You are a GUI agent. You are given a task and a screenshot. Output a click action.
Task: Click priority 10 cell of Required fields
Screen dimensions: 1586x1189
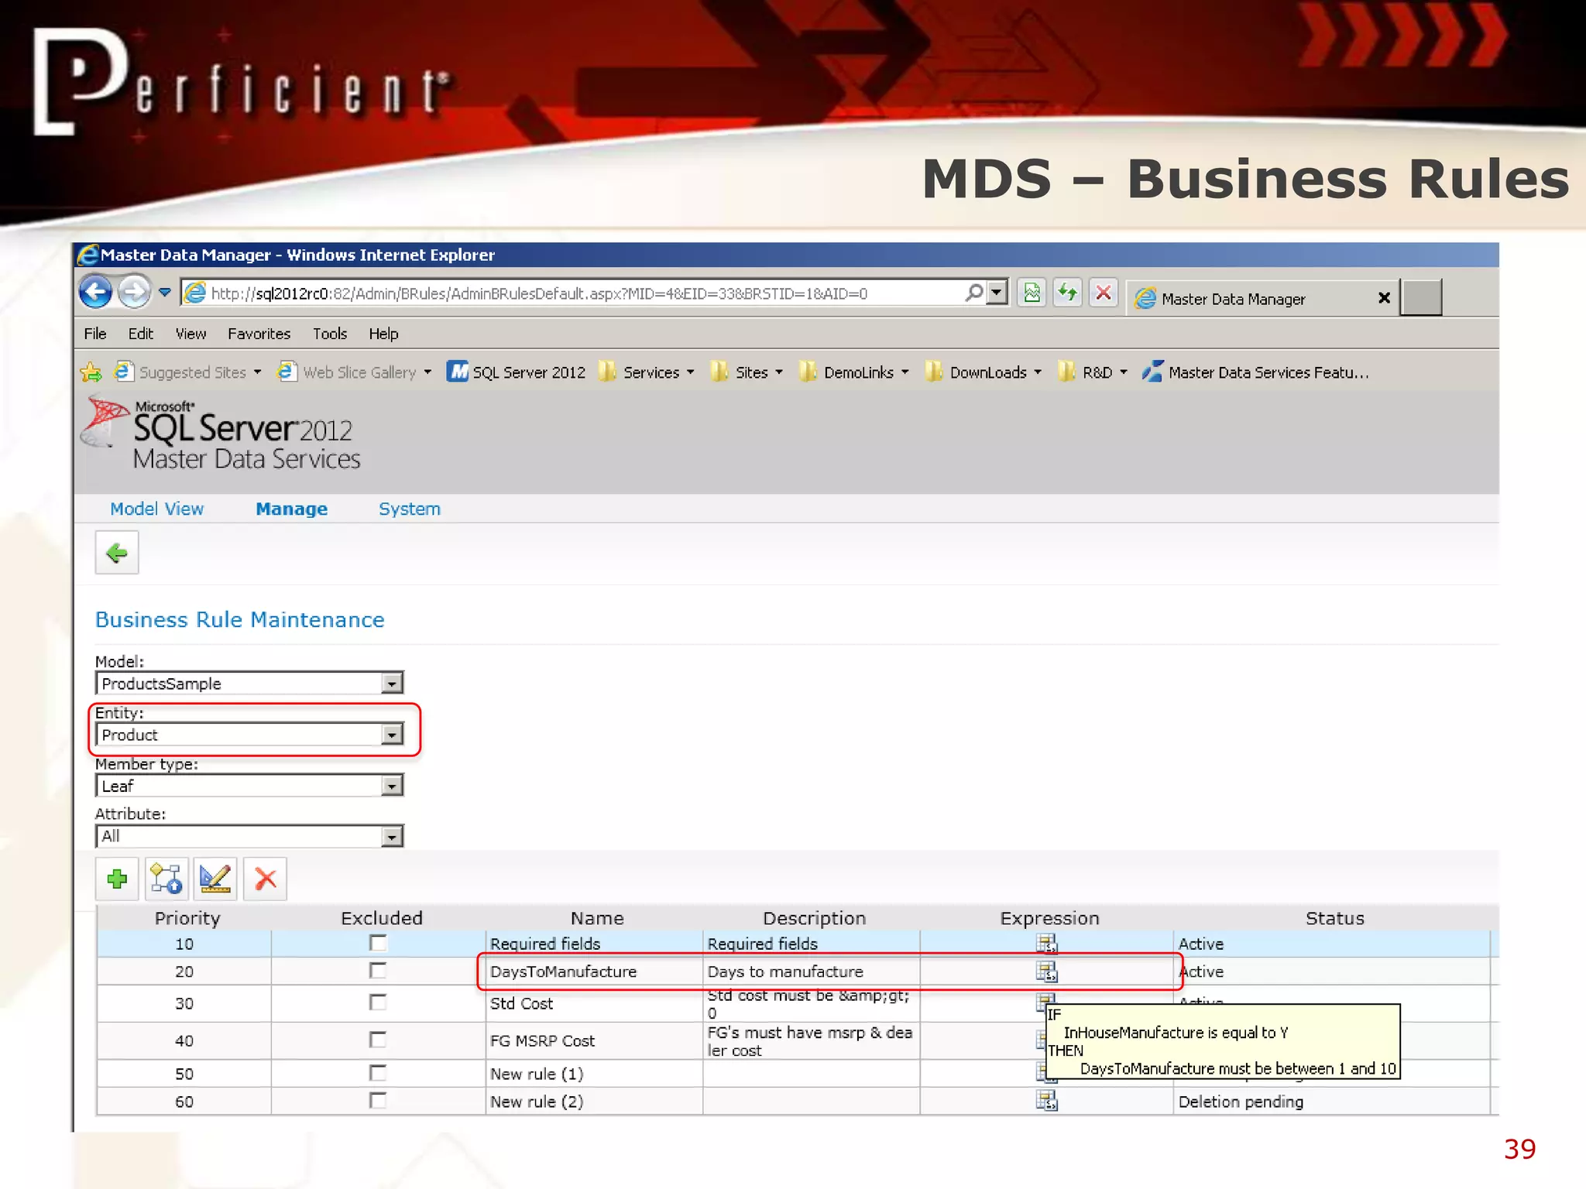(184, 944)
